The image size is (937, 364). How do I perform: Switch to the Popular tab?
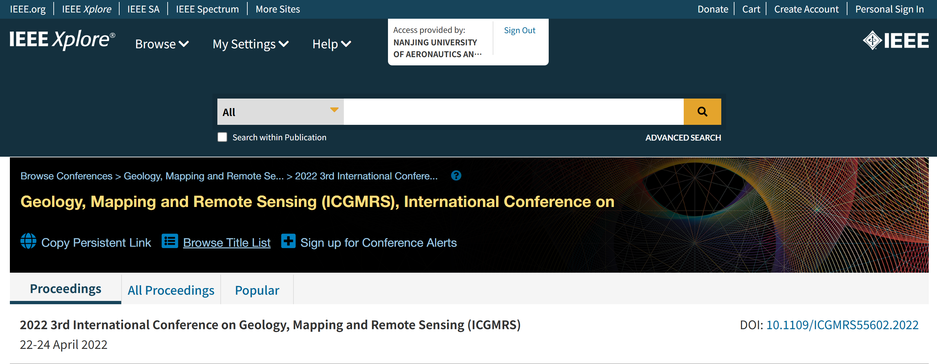257,290
